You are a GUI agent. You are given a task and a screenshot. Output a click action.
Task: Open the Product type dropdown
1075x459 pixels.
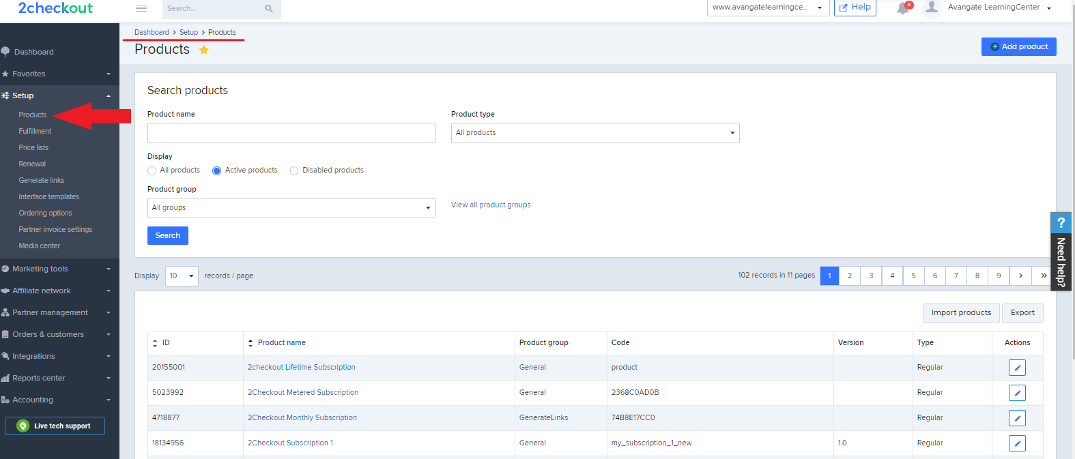tap(595, 133)
